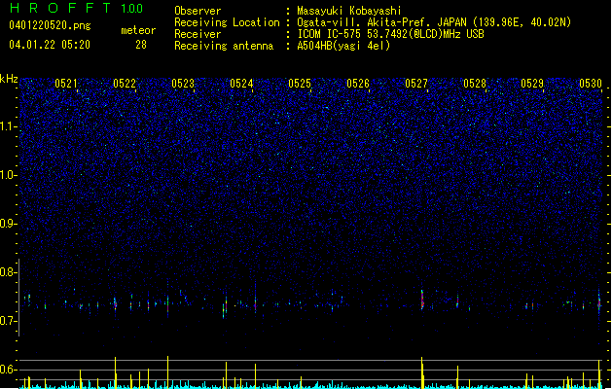
Task: Click the 0526 time marker
Action: (x=358, y=83)
